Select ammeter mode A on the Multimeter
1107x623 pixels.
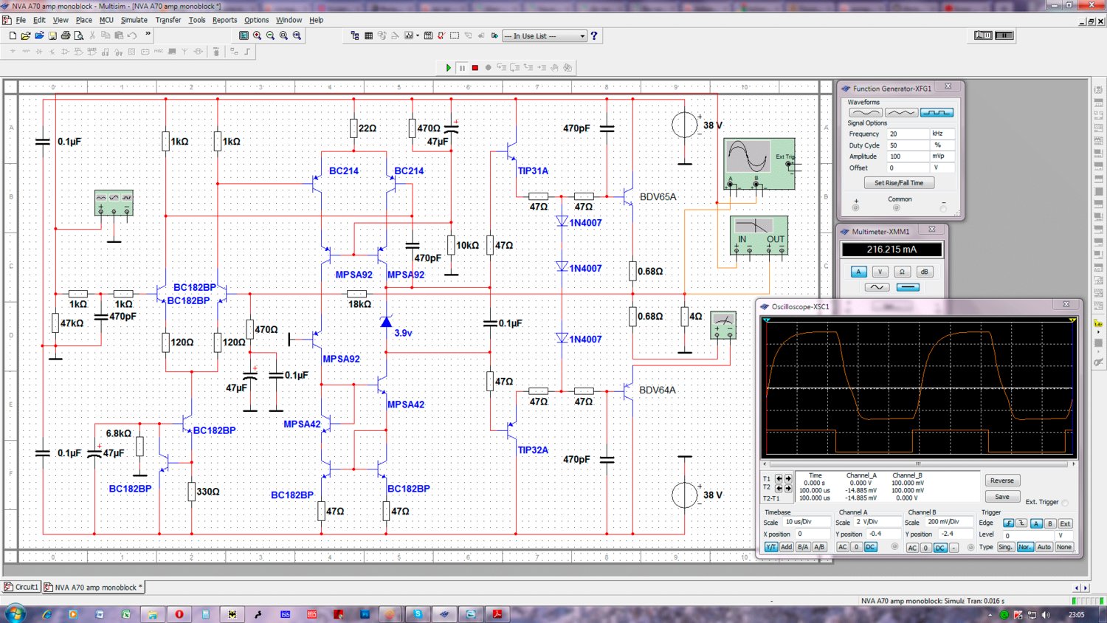click(858, 272)
